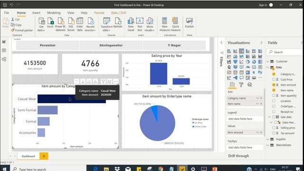The height and width of the screenshot is (171, 304).
Task: Select the Pie chart visualization
Action: tap(247, 62)
